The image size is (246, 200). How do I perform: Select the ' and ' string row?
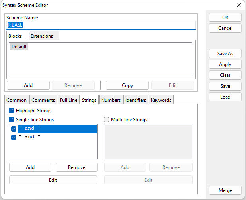pos(57,129)
